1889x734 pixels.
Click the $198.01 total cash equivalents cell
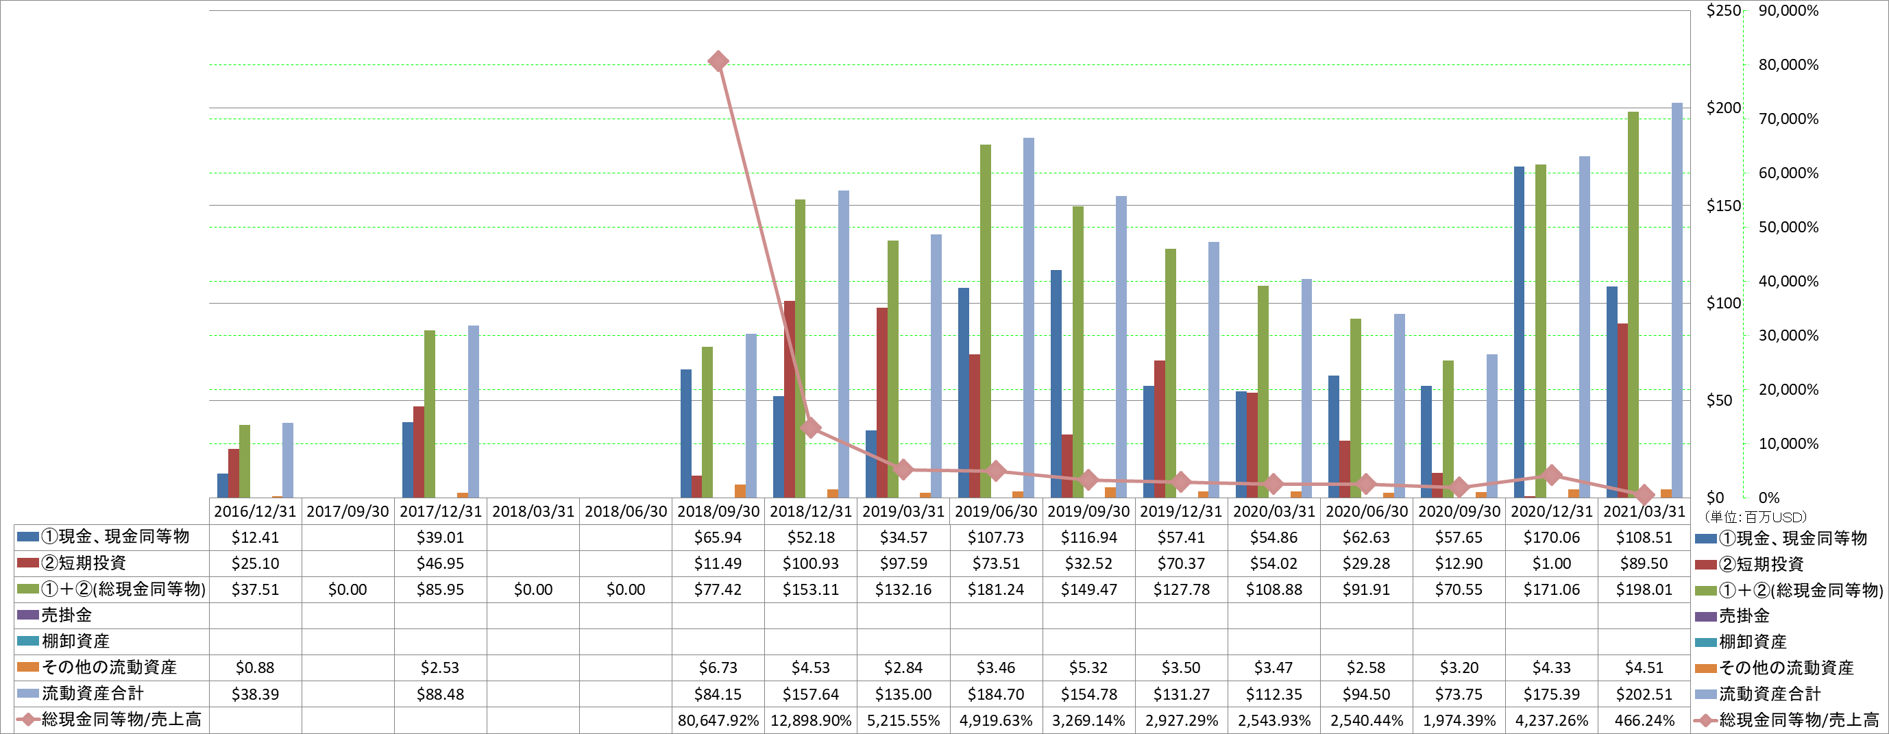tap(1644, 589)
